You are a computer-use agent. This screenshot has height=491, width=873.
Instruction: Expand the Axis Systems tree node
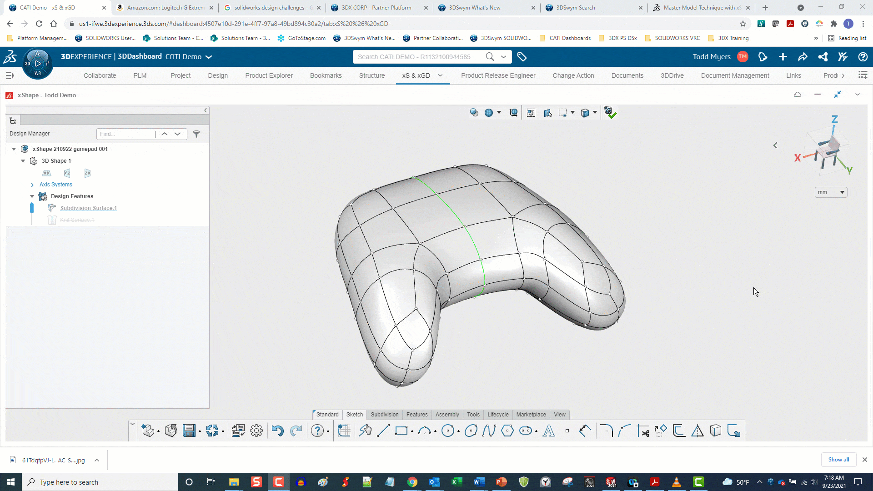click(32, 185)
